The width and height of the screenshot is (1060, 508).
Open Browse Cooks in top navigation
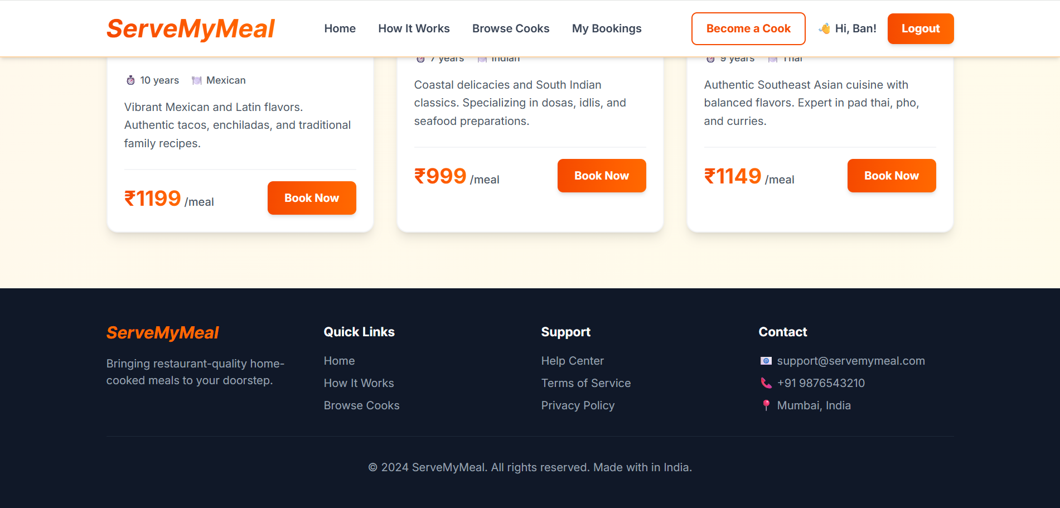pos(510,28)
